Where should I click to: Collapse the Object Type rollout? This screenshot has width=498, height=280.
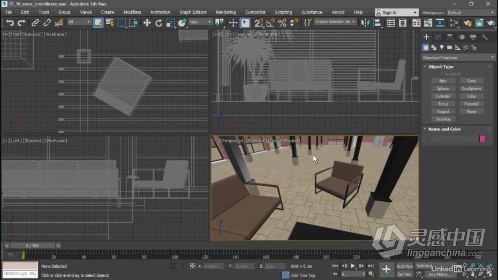coord(441,67)
